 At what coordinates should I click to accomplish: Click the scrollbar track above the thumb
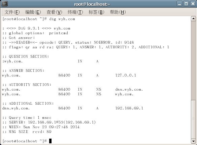click(193, 60)
